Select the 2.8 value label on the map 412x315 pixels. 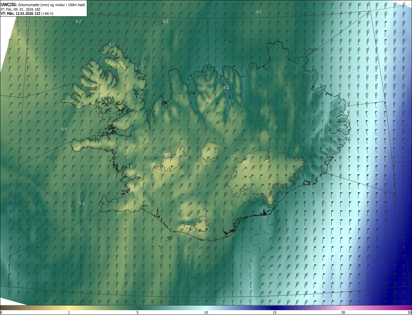pyautogui.click(x=208, y=101)
